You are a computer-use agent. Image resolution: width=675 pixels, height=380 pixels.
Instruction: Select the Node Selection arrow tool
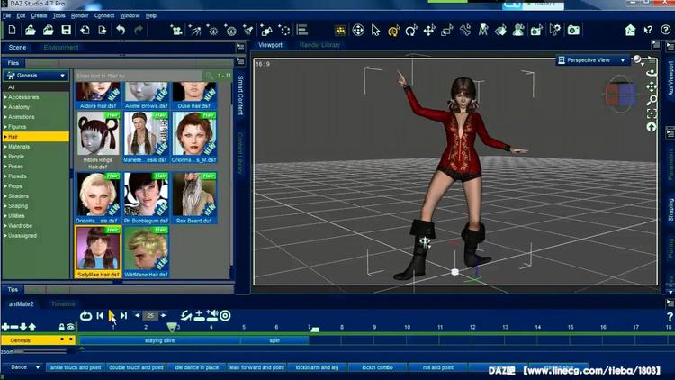376,30
